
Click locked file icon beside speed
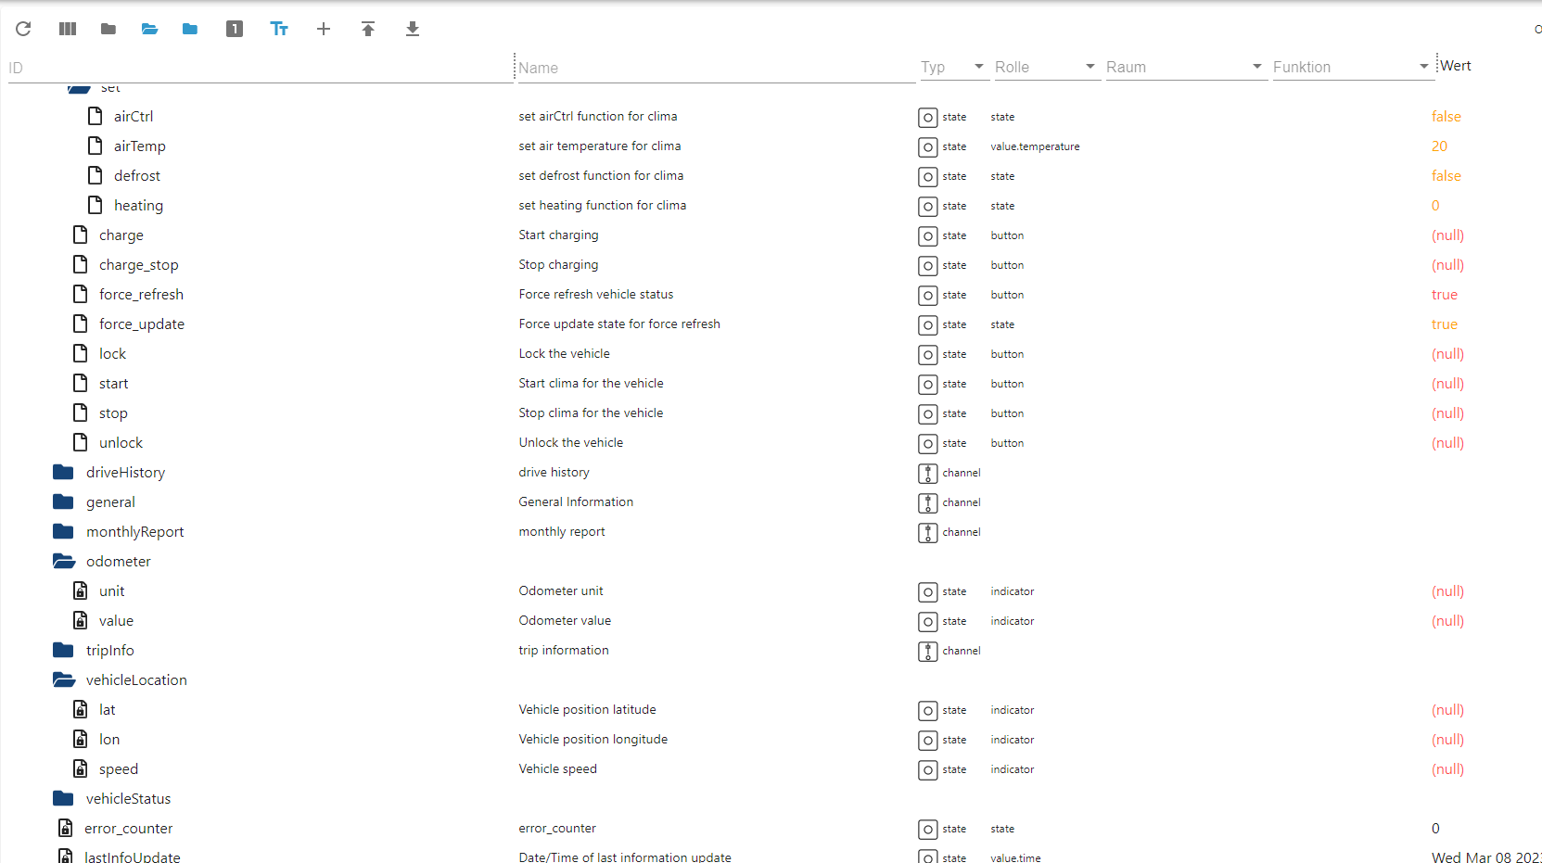(80, 768)
